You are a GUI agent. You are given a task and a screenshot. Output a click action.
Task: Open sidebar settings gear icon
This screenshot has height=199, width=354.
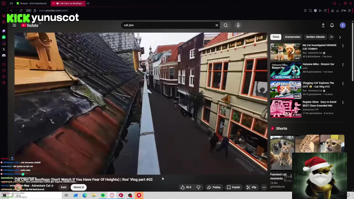point(4,83)
